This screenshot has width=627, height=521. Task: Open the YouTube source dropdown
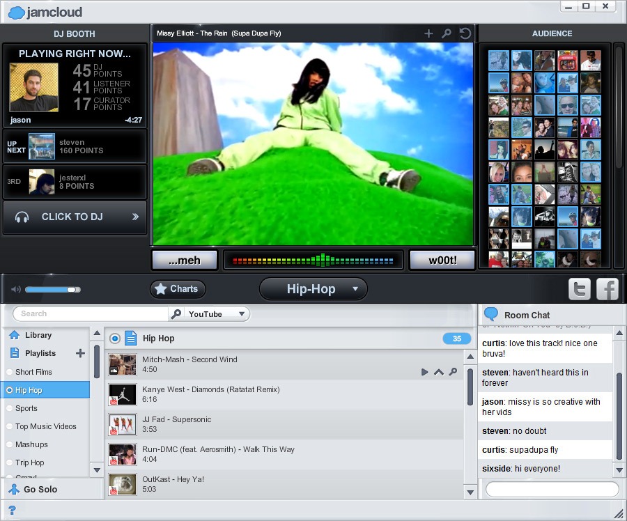[x=217, y=314]
